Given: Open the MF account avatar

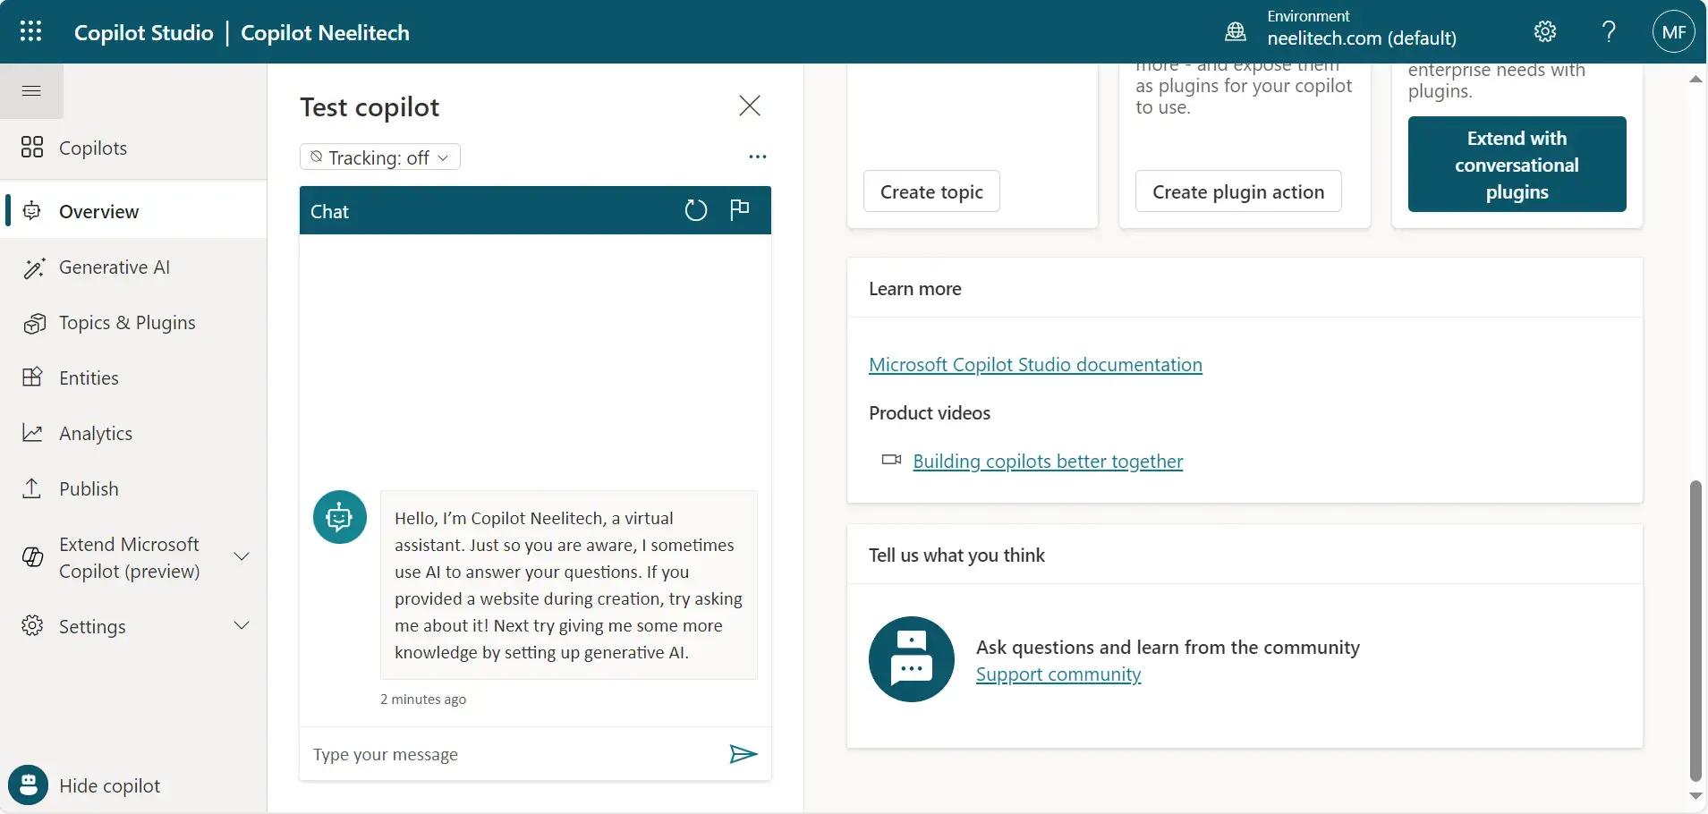Looking at the screenshot, I should pos(1674,31).
